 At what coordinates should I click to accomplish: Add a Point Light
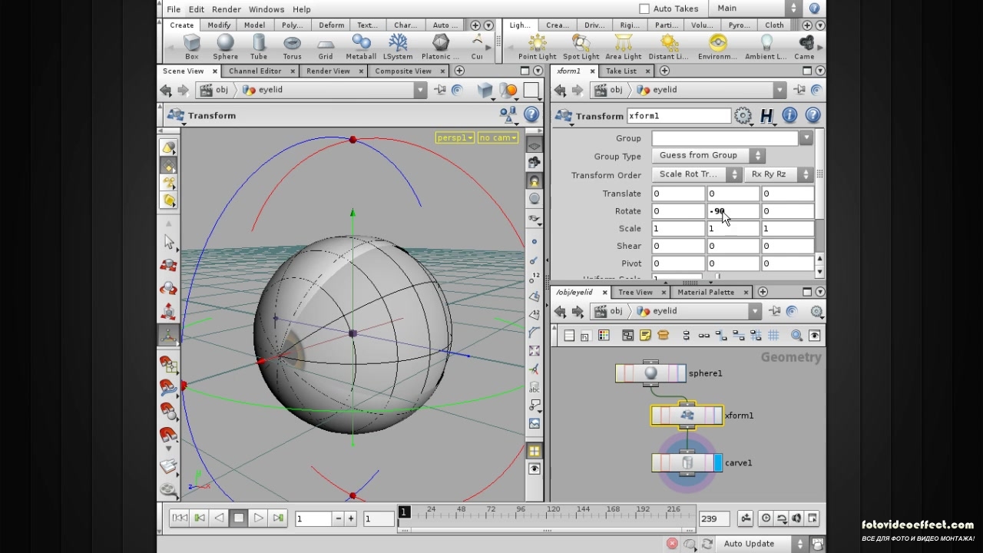pyautogui.click(x=538, y=47)
